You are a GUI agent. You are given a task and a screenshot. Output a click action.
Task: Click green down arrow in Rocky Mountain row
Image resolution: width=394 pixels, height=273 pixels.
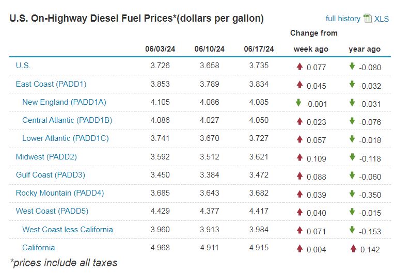(352, 194)
